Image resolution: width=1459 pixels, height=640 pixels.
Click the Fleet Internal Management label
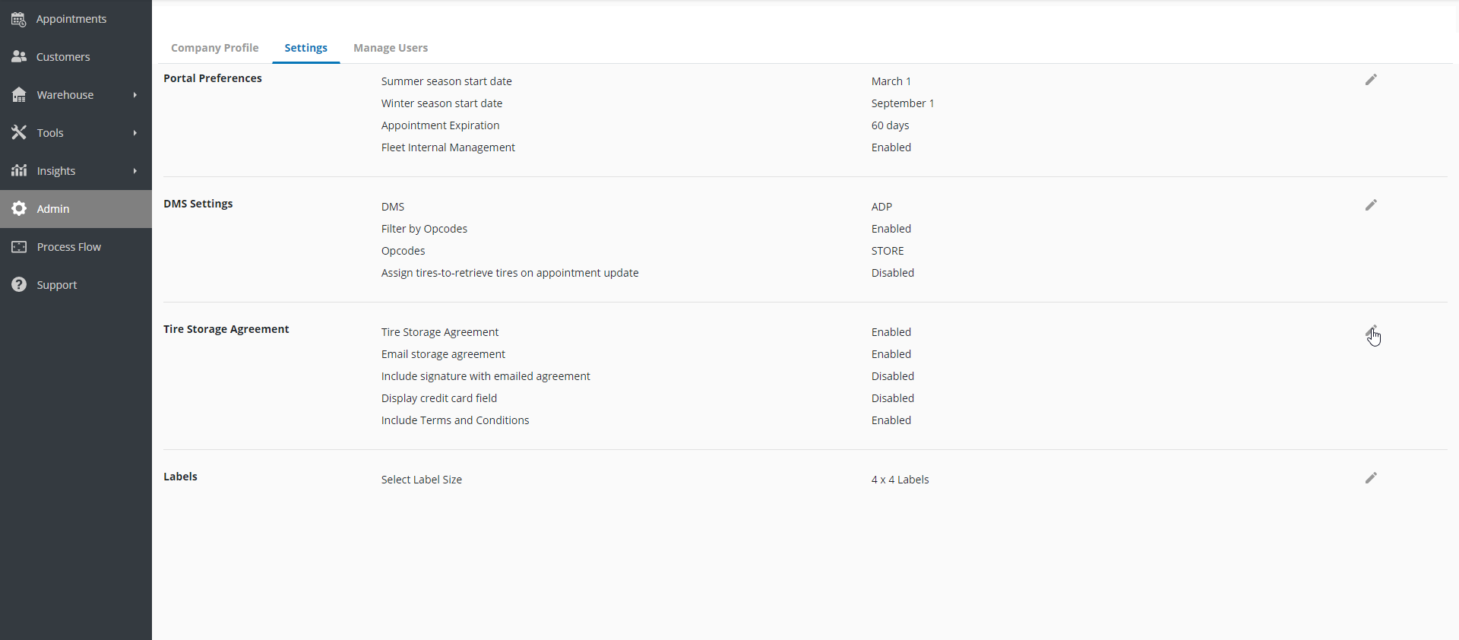tap(448, 147)
